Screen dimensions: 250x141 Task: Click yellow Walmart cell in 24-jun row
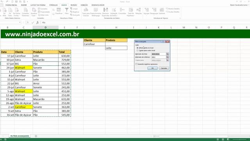tap(23, 68)
